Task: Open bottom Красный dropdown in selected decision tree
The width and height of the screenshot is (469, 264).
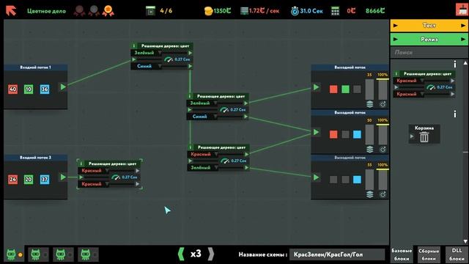Action: pos(95,184)
